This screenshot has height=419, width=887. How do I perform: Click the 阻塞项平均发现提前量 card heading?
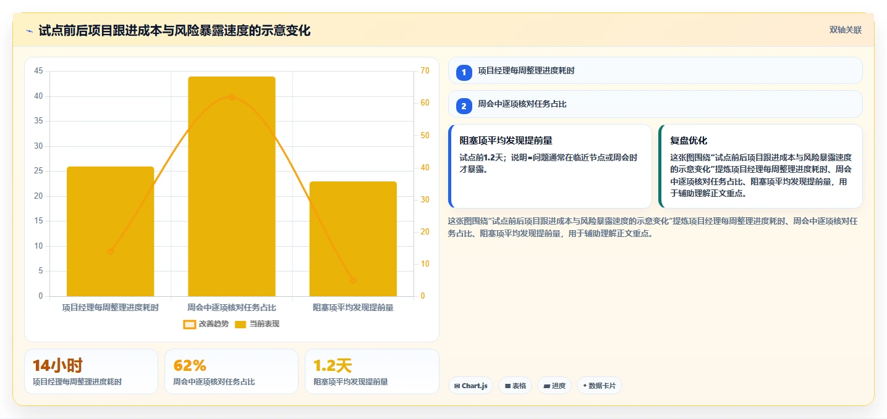tap(506, 141)
